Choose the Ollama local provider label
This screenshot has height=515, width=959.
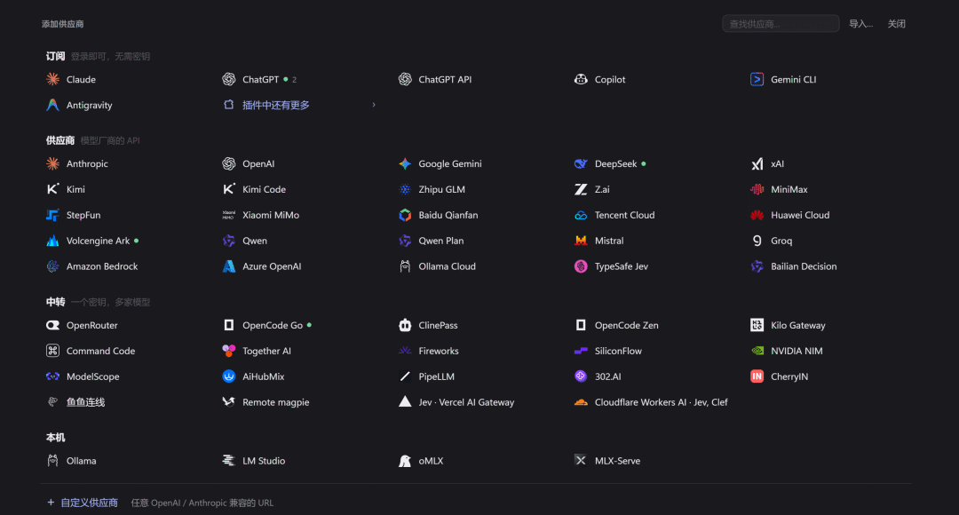click(81, 461)
